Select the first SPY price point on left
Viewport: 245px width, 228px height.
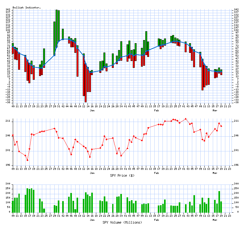coord(13,135)
